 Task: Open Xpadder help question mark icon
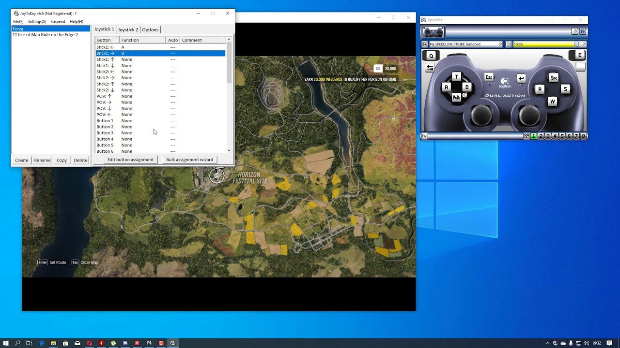pos(582,31)
